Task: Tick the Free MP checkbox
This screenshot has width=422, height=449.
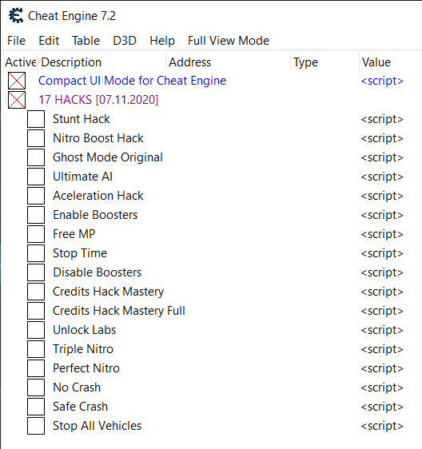Action: [x=36, y=234]
